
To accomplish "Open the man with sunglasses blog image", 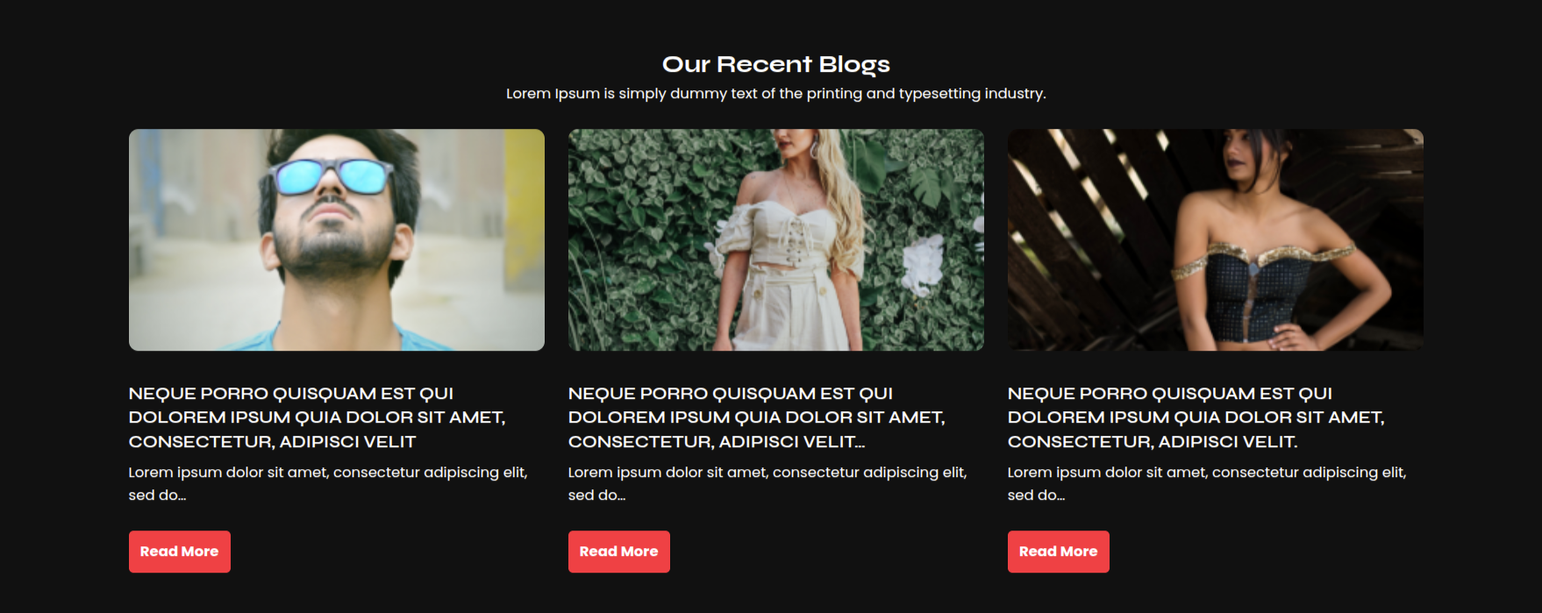I will tap(337, 240).
